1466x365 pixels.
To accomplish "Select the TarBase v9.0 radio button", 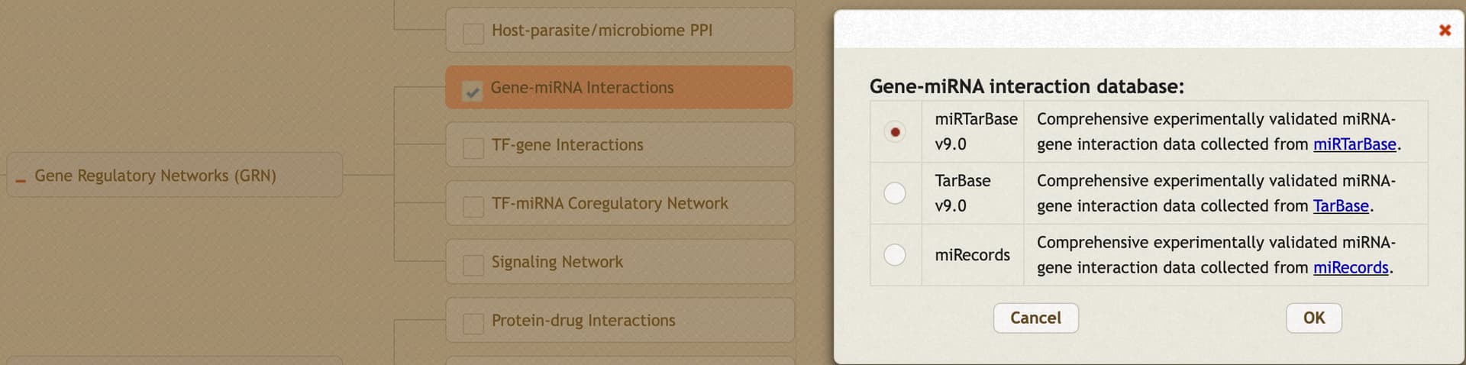I will [x=895, y=192].
